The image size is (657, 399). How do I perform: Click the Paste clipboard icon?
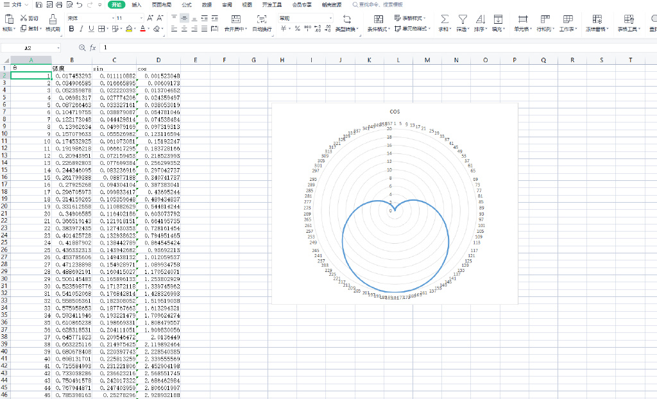pyautogui.click(x=9, y=19)
